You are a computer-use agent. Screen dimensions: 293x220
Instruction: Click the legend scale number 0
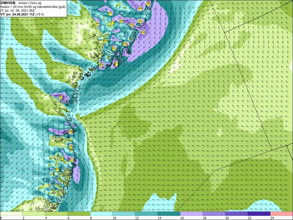coord(1,218)
